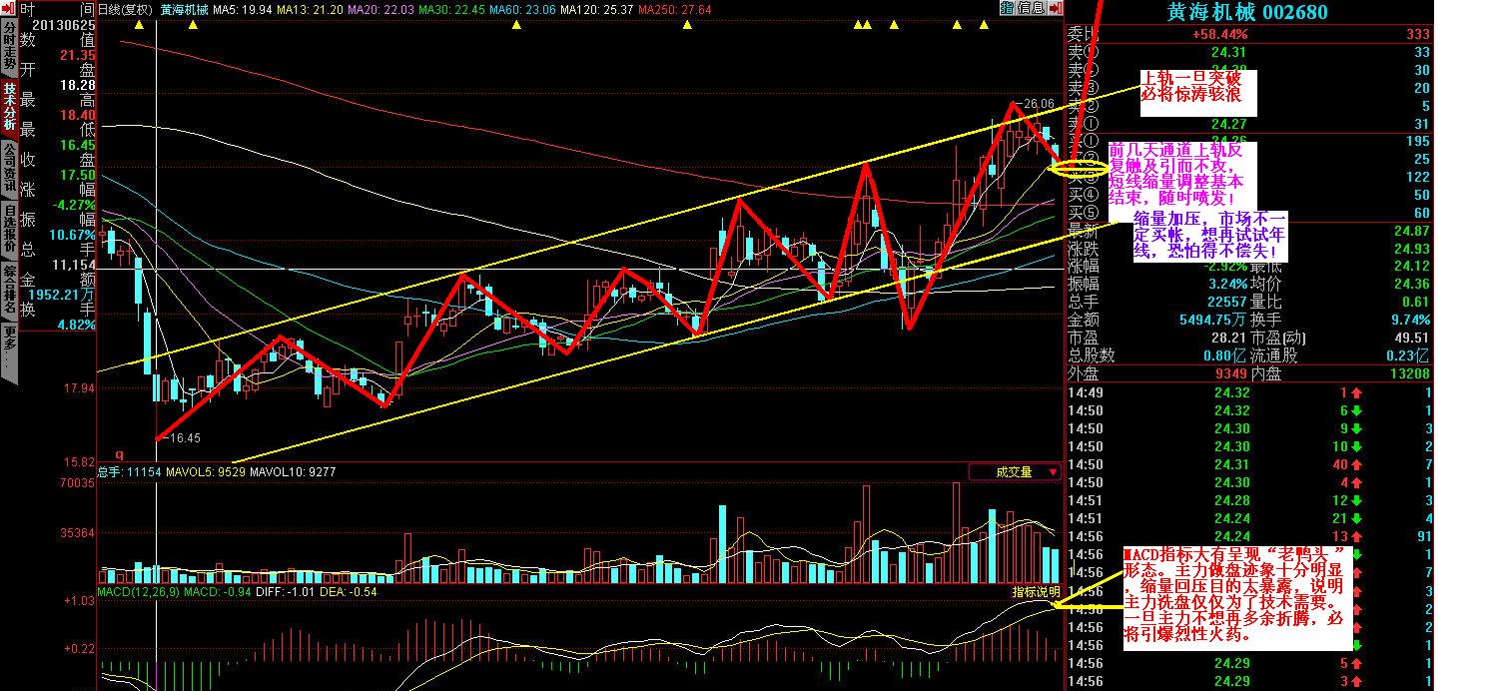This screenshot has width=1501, height=691.
Task: Click the first yellow triangle info marker
Action: click(x=139, y=26)
